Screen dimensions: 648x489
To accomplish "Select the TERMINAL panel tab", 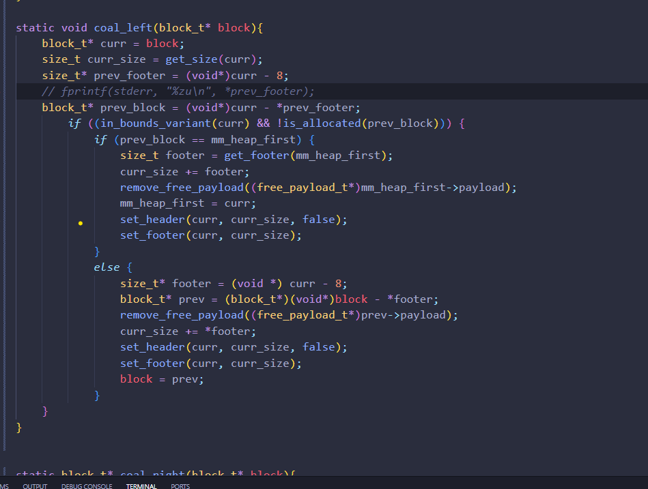I will [141, 486].
